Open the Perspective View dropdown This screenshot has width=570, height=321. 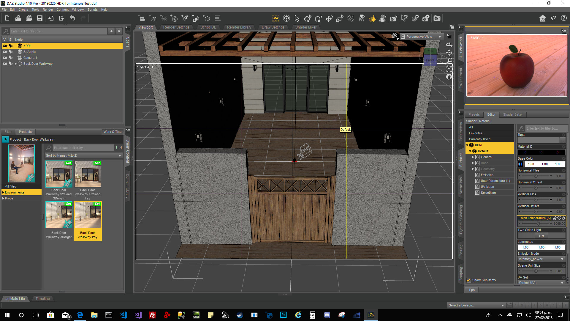click(x=422, y=37)
